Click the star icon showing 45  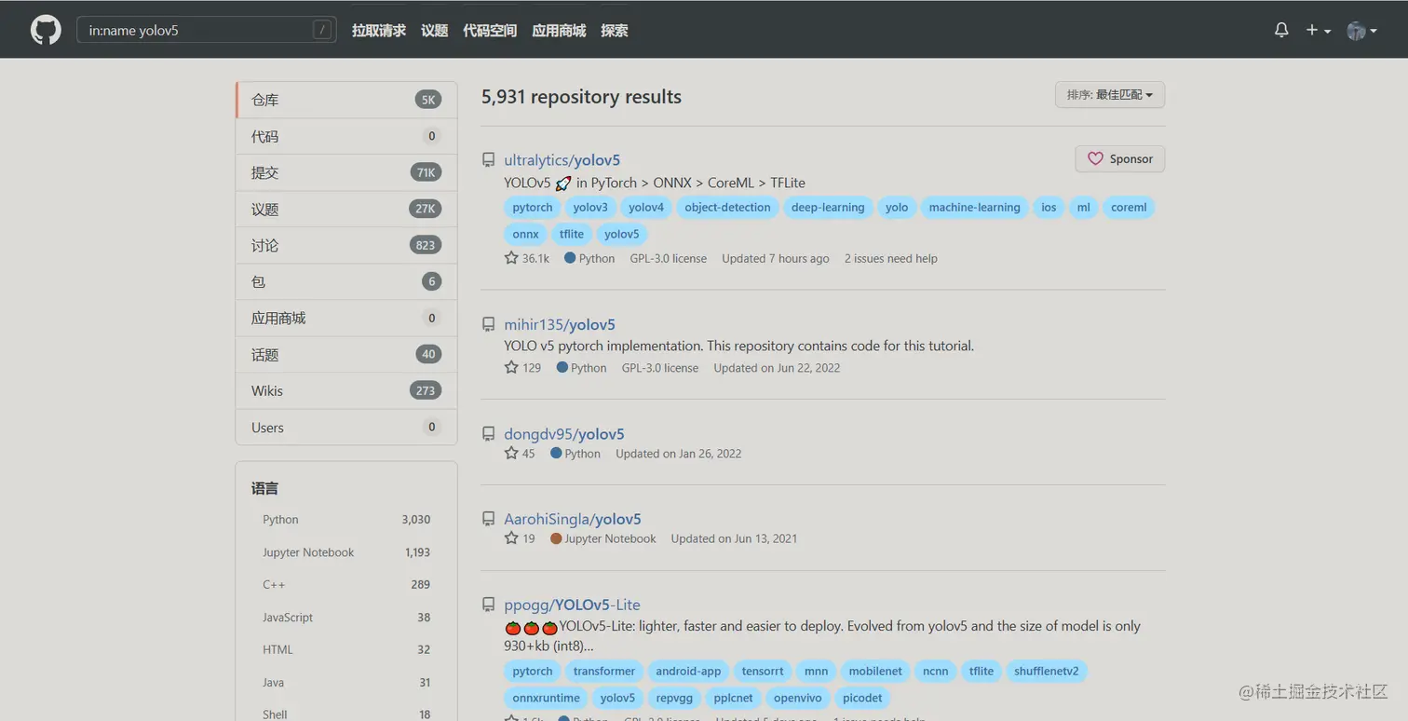tap(511, 453)
